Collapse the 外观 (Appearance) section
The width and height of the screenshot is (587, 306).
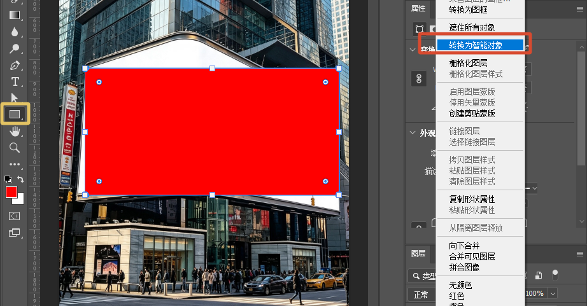[413, 133]
